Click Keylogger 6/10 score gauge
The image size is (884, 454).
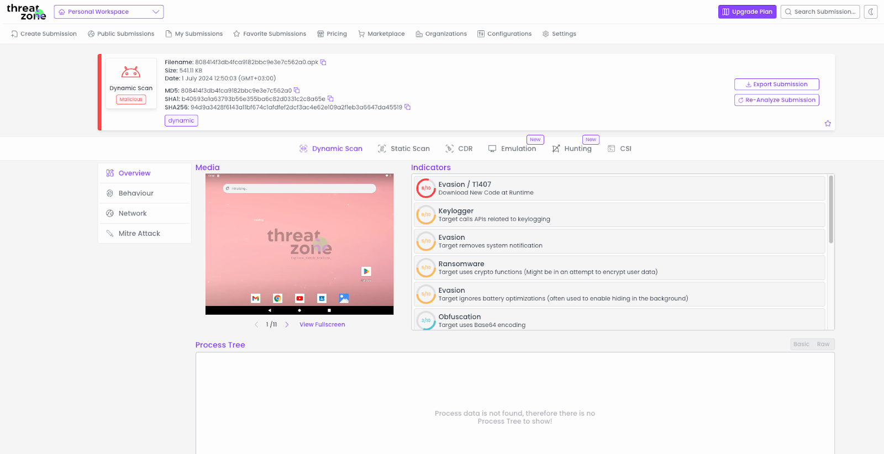(x=426, y=215)
